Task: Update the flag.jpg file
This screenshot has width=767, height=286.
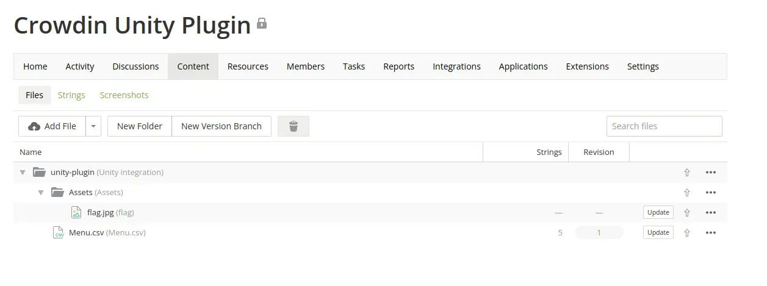Action: 658,213
